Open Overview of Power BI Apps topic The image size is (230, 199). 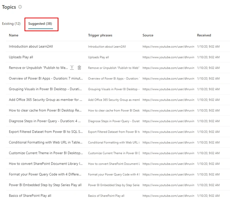[46, 78]
